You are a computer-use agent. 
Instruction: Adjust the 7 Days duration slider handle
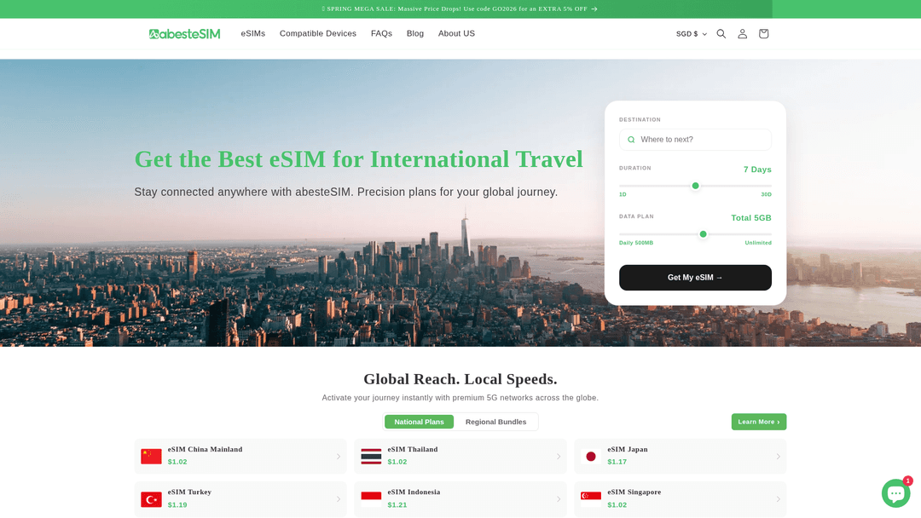point(696,185)
